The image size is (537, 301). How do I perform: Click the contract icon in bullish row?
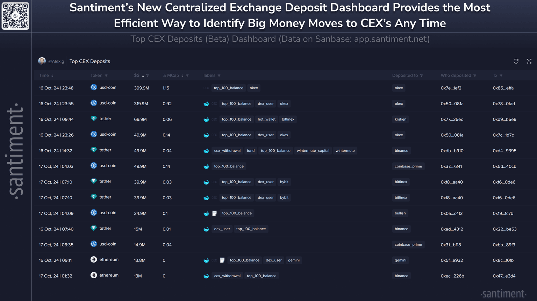pyautogui.click(x=214, y=213)
